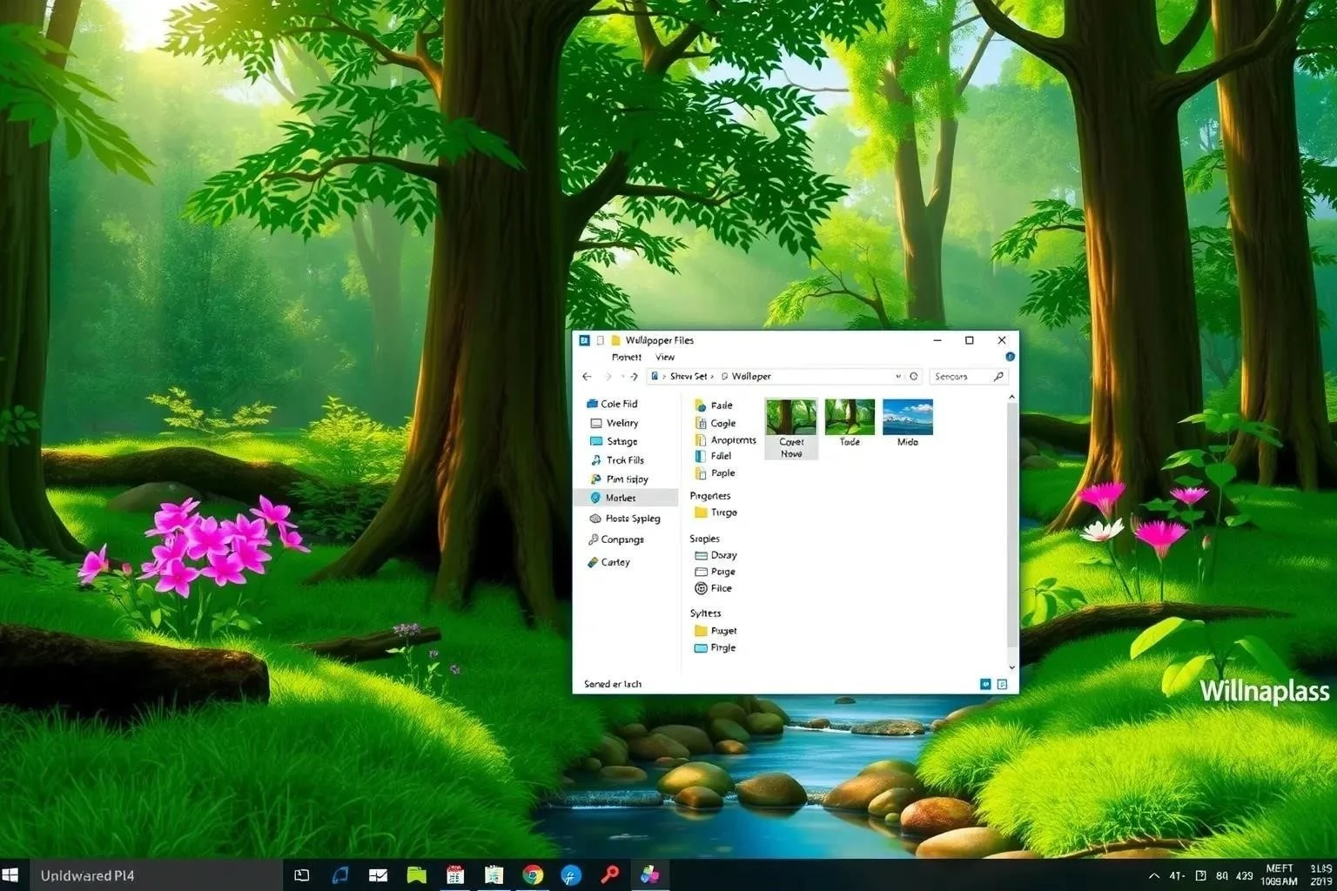The image size is (1337, 891).
Task: Select Hoste Sypleg in the sidebar
Action: (x=624, y=519)
